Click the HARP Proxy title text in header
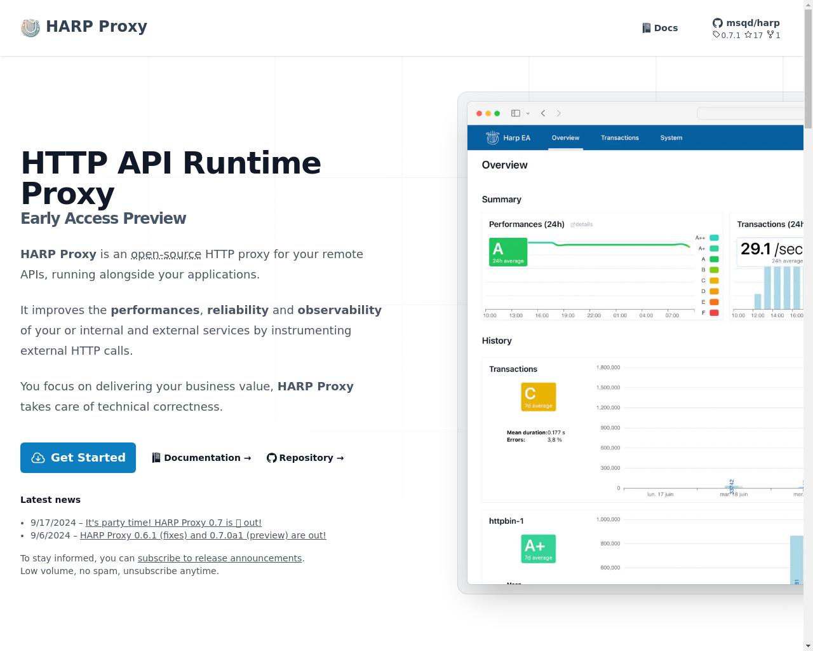This screenshot has height=651, width=813. [97, 27]
